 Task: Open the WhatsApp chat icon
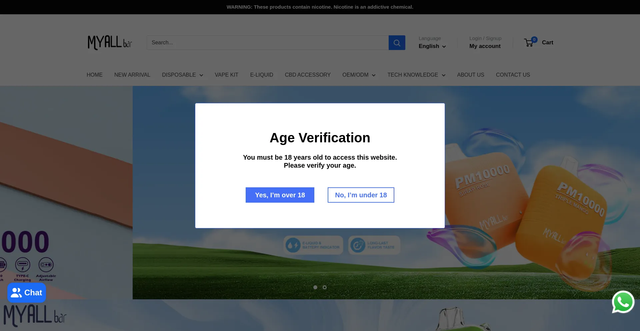tap(623, 302)
